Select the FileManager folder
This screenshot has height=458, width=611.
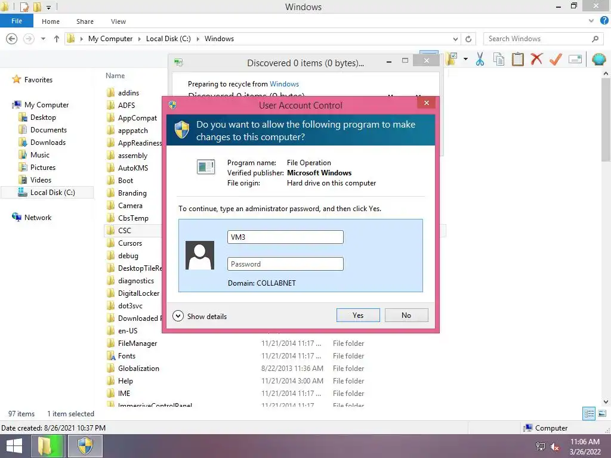[138, 343]
